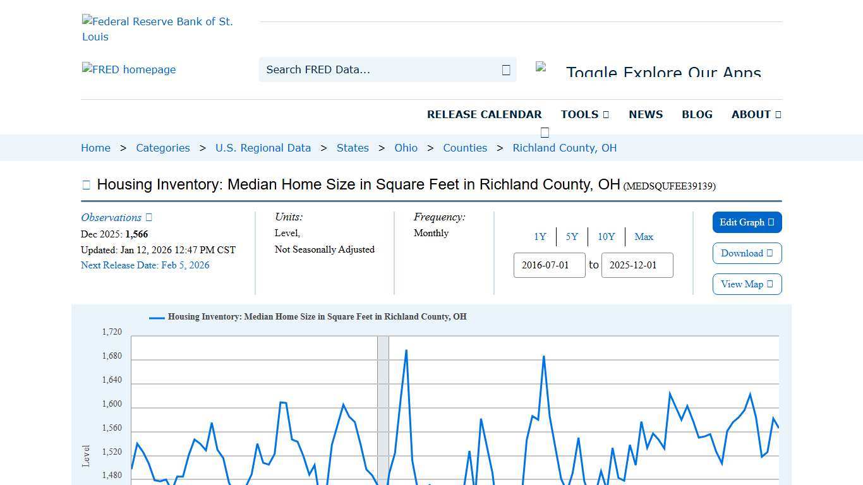Select the bookmark icon next to the series title

pos(85,184)
